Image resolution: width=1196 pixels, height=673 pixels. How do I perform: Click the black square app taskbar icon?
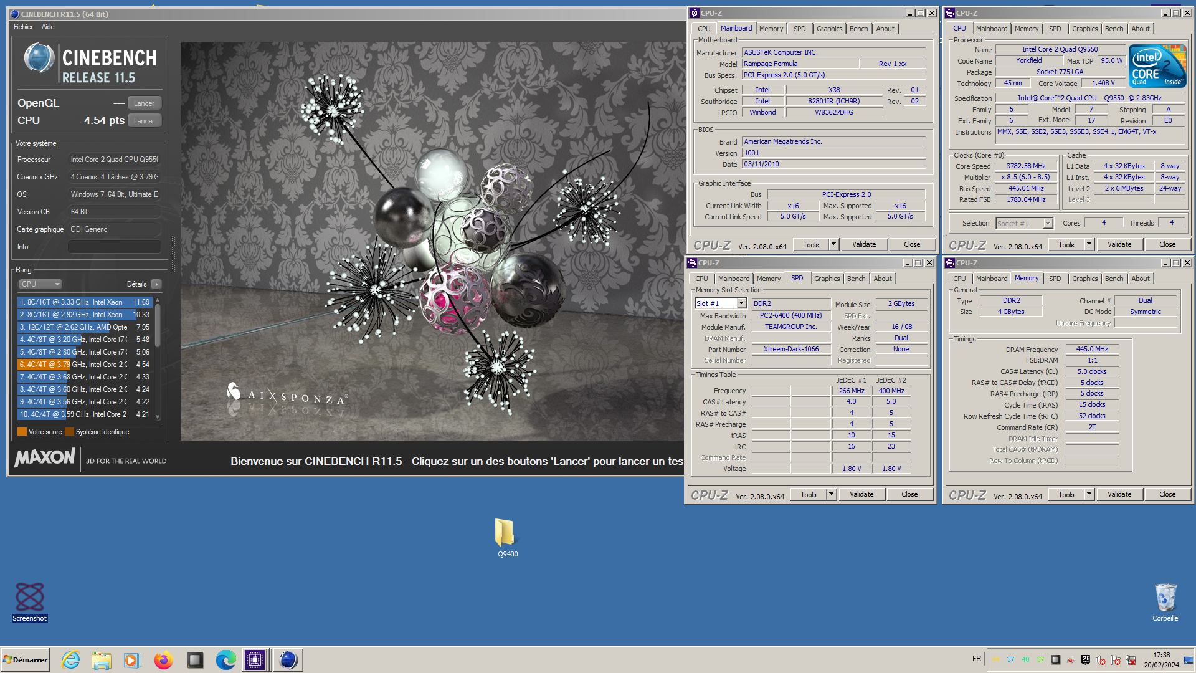click(x=195, y=660)
